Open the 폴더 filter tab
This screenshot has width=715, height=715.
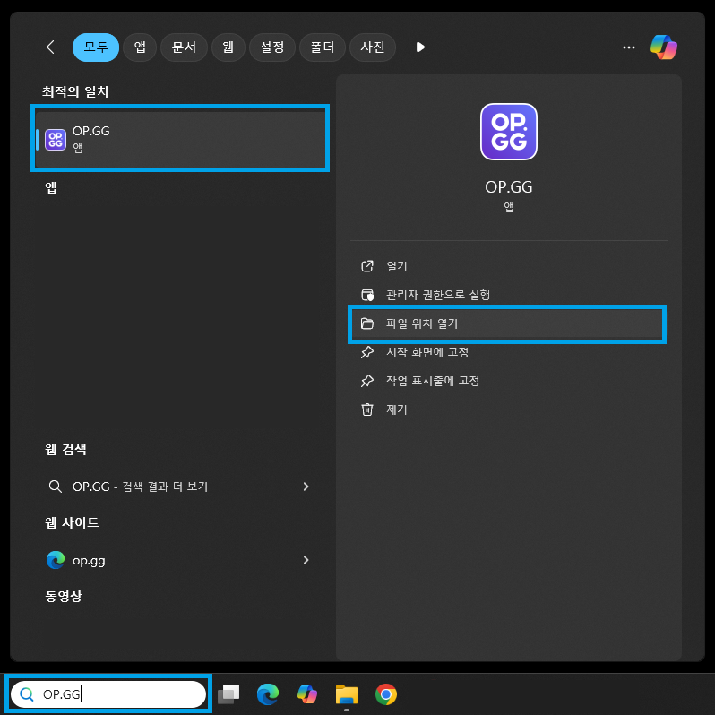(323, 47)
